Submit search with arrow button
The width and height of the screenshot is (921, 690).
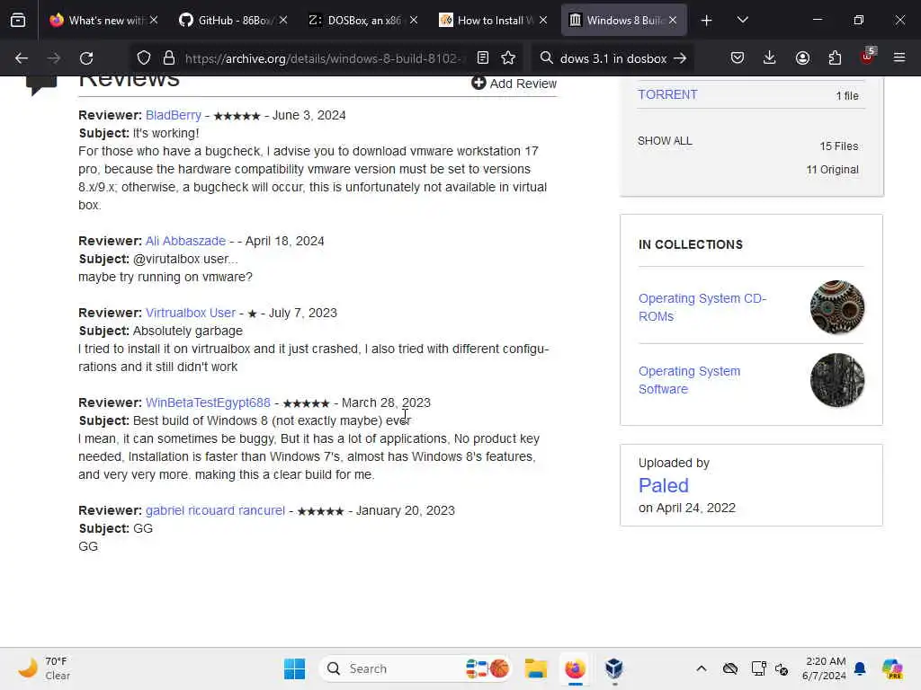point(680,58)
